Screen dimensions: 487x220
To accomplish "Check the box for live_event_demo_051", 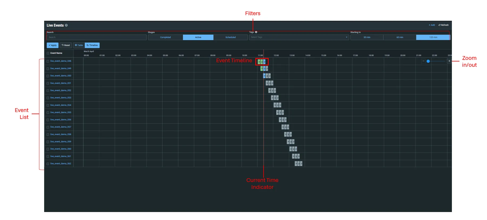I will click(x=48, y=83).
